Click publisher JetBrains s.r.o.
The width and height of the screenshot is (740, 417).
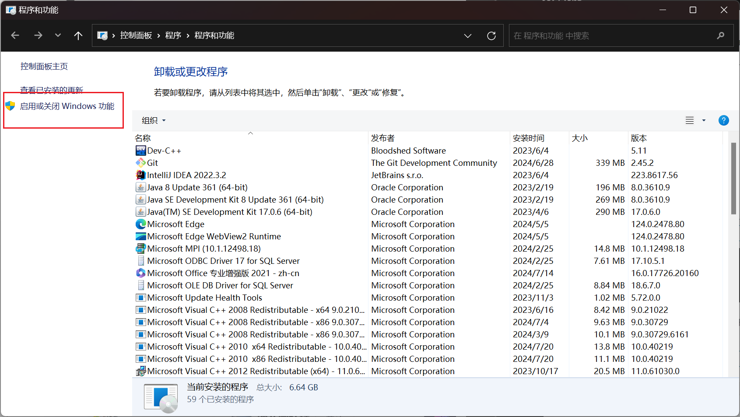pos(397,175)
